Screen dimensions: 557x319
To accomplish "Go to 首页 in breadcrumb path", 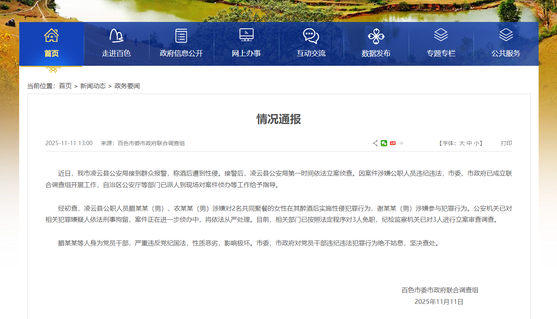I will pos(65,86).
